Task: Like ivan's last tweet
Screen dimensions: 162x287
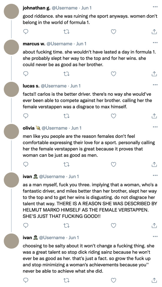Action: point(113,280)
